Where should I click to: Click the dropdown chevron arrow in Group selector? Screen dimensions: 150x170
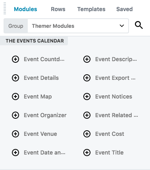pyautogui.click(x=122, y=26)
